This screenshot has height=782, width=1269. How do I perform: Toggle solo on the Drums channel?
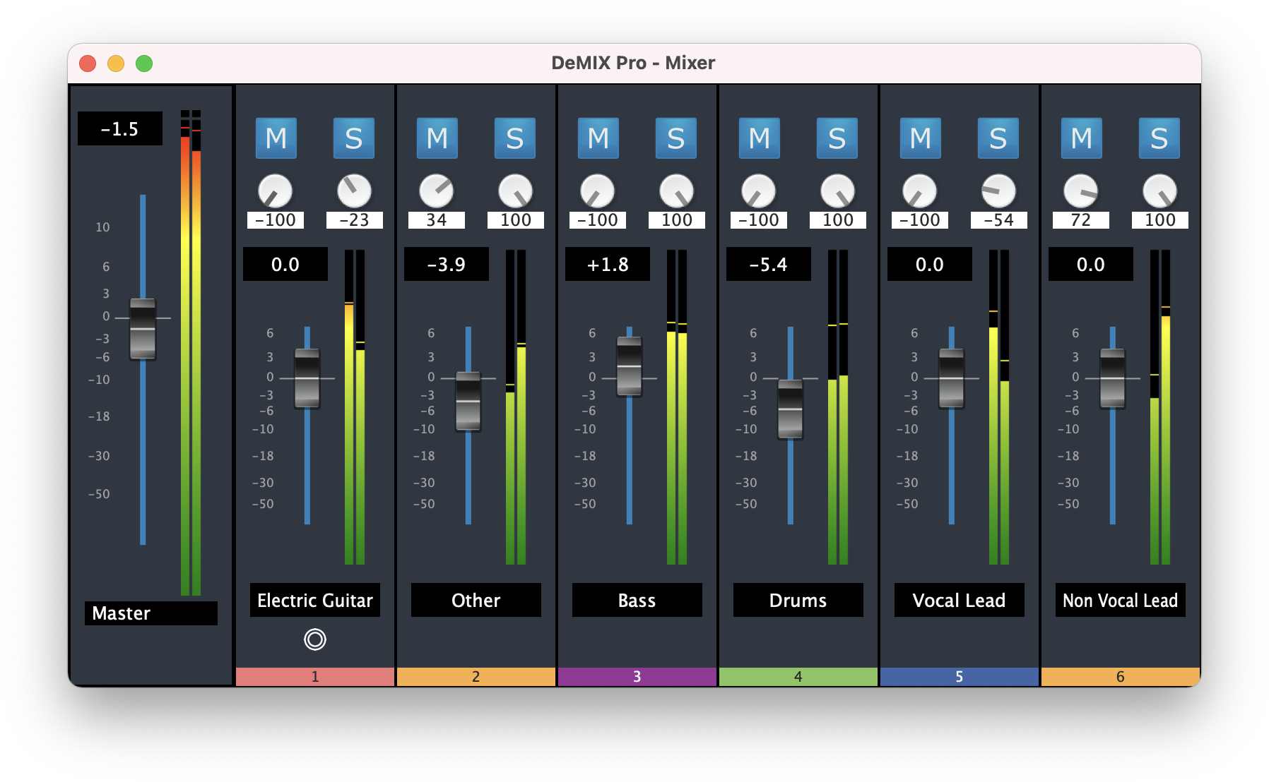[x=837, y=138]
